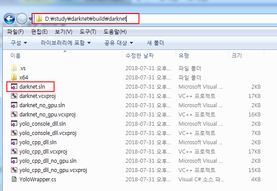The image size is (277, 191).
Task: Click the folder icon in the address bar
Action: 39,19
